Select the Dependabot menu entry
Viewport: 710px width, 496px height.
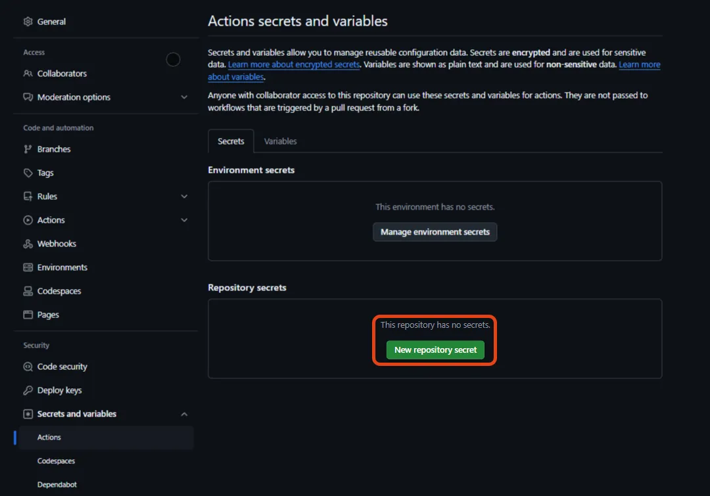[x=56, y=484]
